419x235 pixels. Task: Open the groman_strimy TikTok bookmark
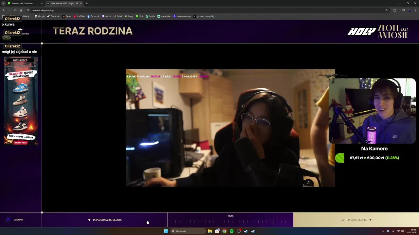pyautogui.click(x=205, y=16)
